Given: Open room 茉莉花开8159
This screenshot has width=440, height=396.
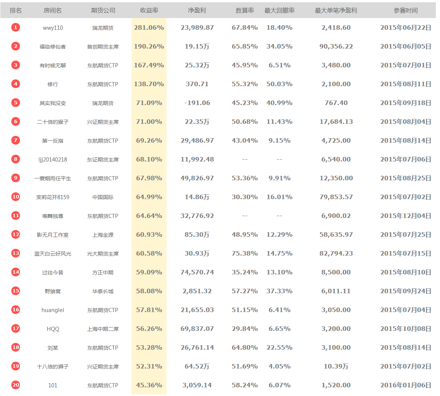Looking at the screenshot, I should pyautogui.click(x=53, y=197).
